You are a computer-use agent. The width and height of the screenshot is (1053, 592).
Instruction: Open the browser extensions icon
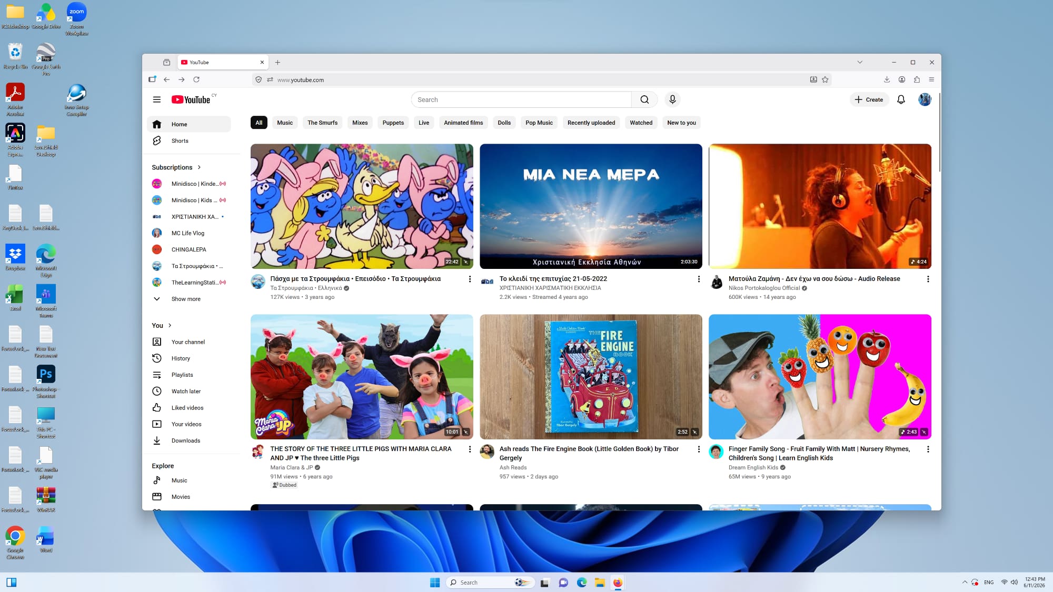pyautogui.click(x=917, y=79)
